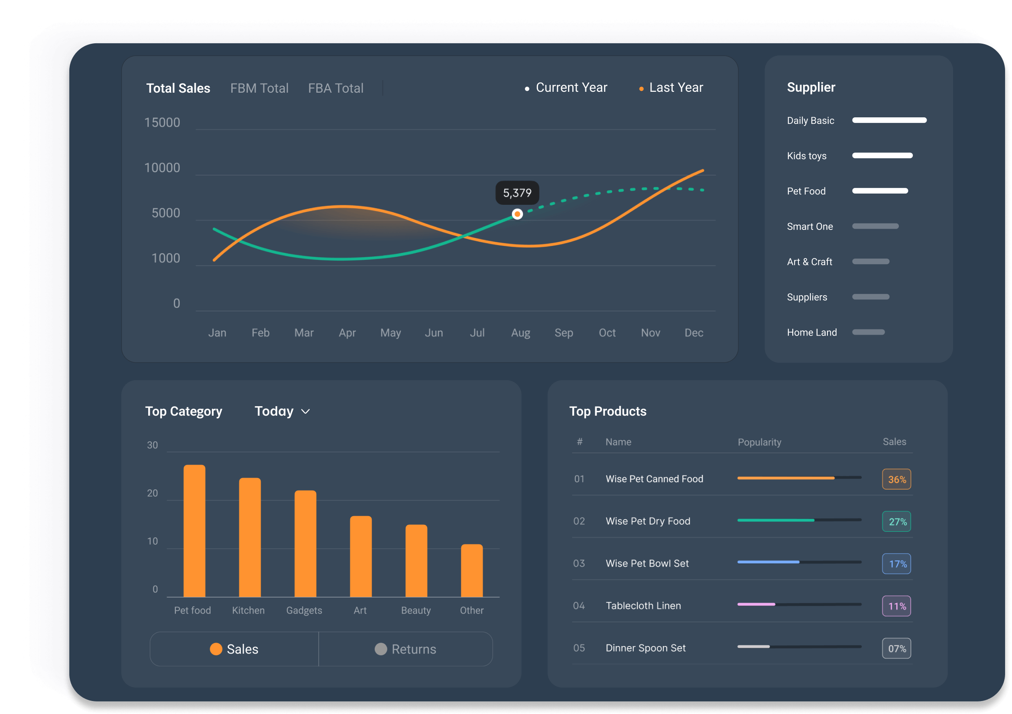Switch to the FBM Total tab

tap(259, 88)
